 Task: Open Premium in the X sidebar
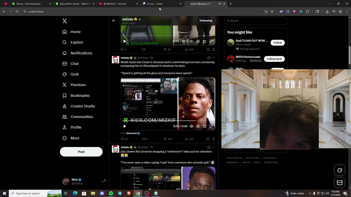74,85
